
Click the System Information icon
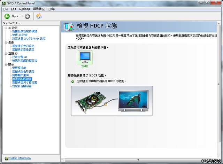(6, 158)
